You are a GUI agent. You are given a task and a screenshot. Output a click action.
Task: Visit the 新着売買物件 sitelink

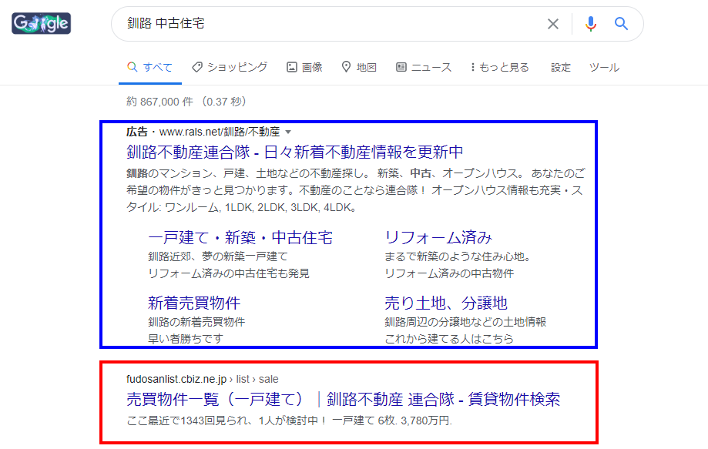[x=194, y=303]
